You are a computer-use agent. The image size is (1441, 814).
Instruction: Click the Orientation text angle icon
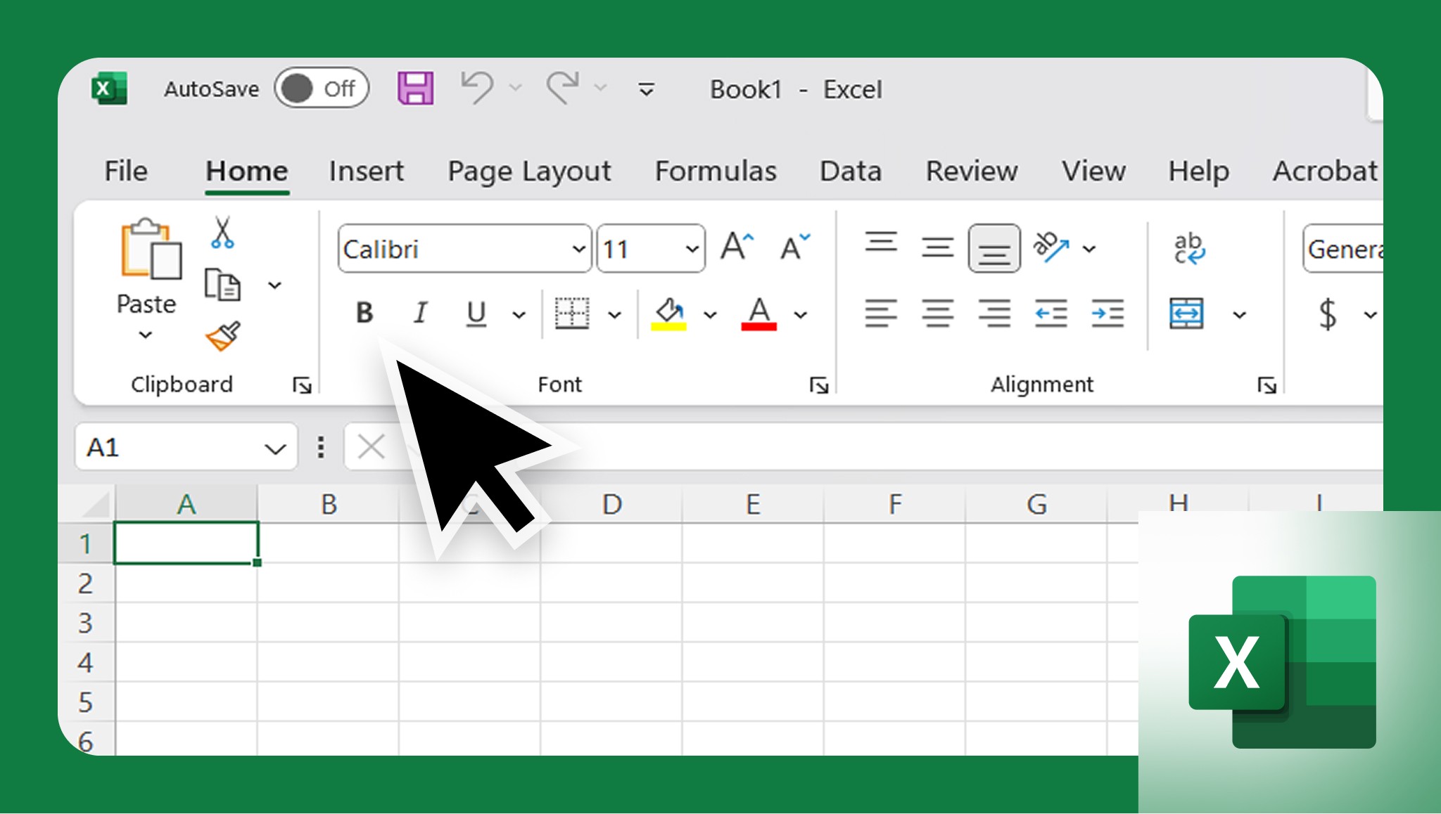1050,247
